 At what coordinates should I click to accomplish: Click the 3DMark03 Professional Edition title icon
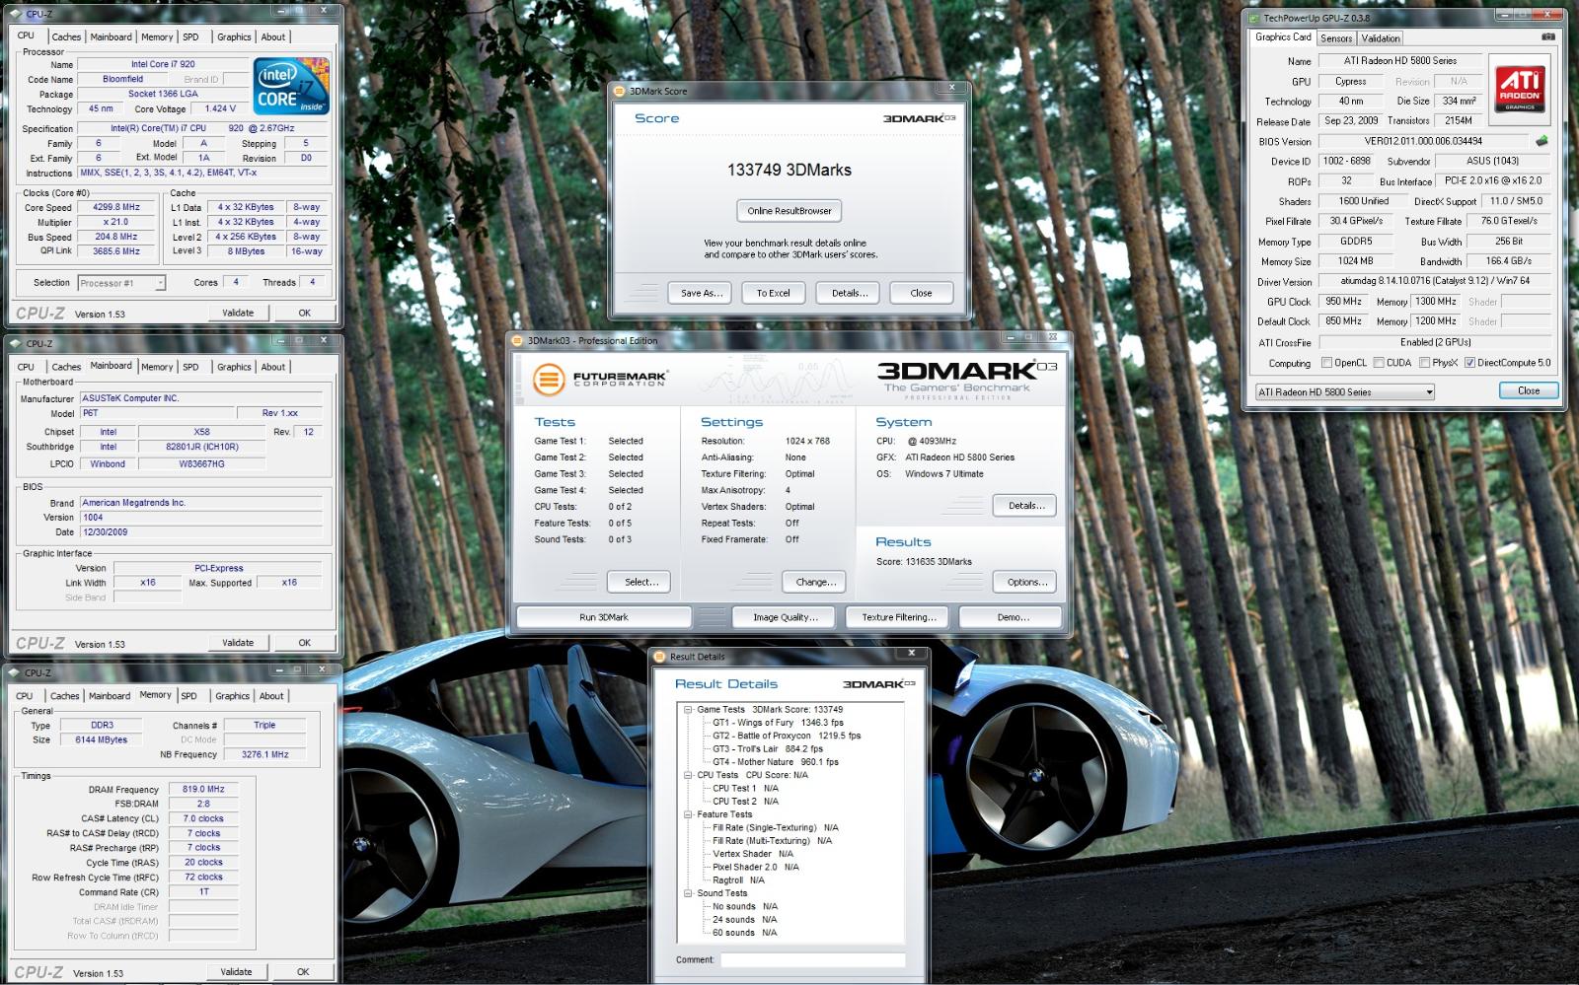[x=518, y=340]
